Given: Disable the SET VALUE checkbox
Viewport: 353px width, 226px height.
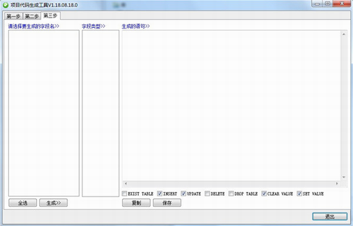Looking at the screenshot, I should point(299,193).
